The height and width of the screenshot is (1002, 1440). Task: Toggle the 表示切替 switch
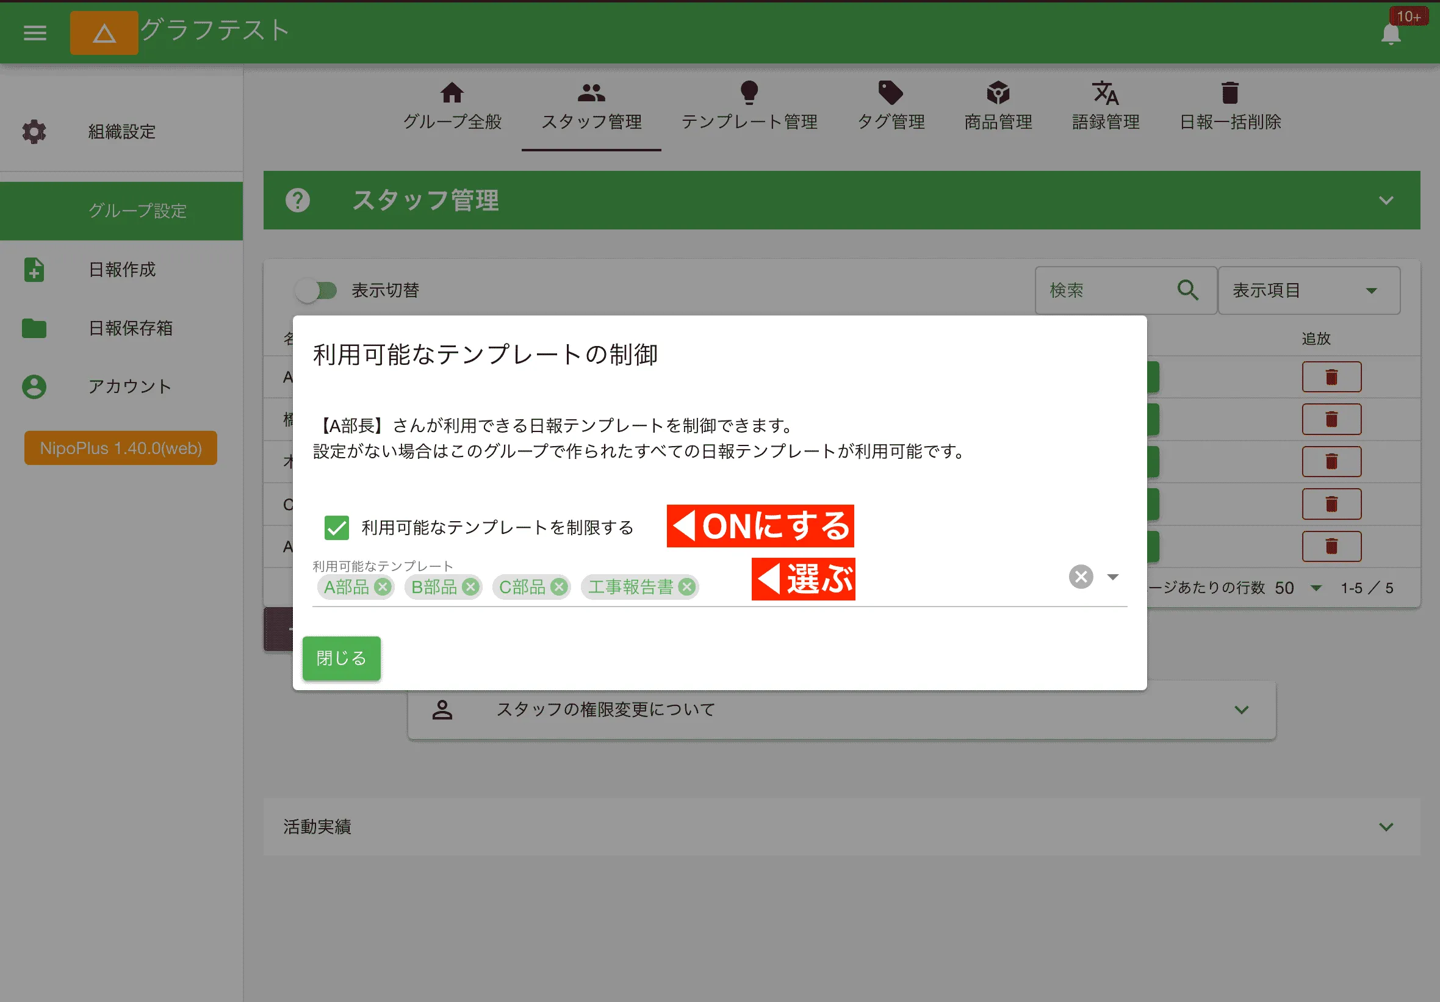click(317, 290)
